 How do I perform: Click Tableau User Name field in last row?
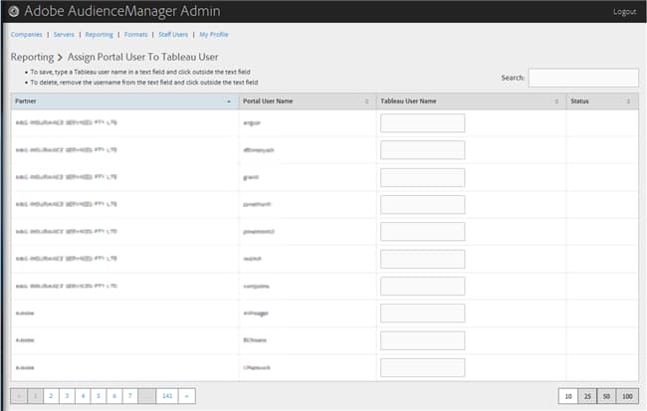click(x=422, y=367)
